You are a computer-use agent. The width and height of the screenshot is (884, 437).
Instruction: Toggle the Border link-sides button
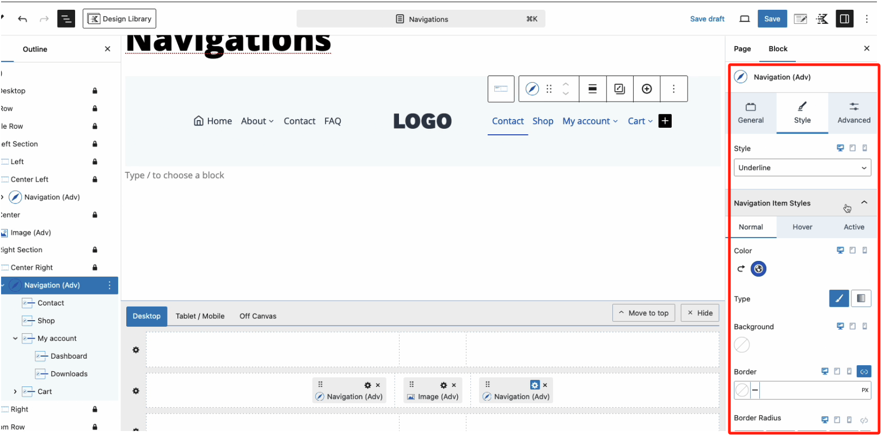coord(863,372)
